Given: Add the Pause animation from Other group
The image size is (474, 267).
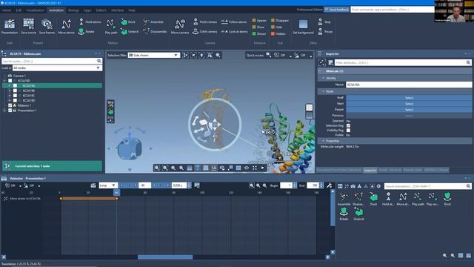Looking at the screenshot, I should pos(325,31).
